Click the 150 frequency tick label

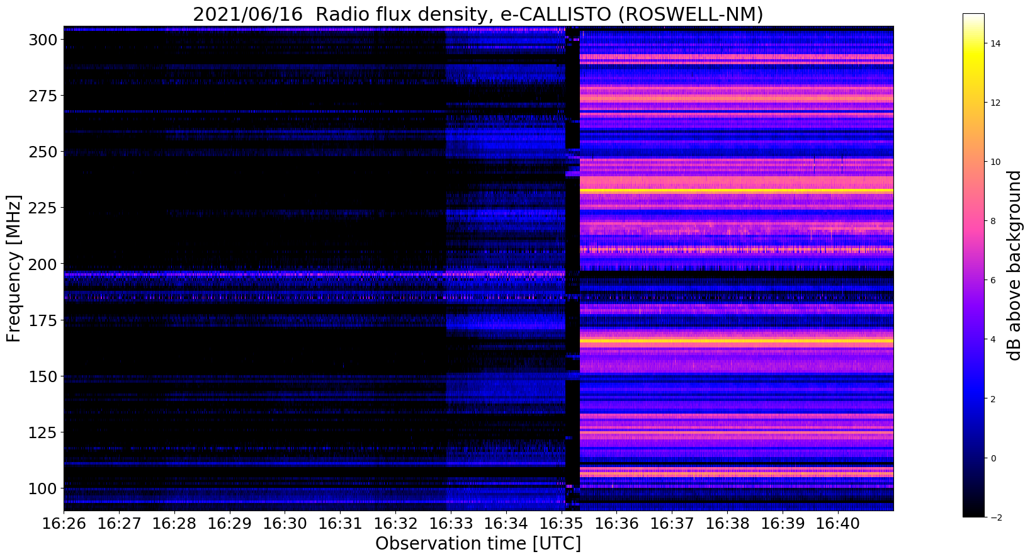[43, 377]
